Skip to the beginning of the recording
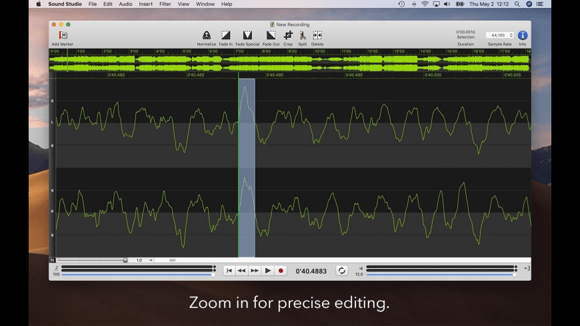Screen dimensions: 580x326 coord(229,271)
